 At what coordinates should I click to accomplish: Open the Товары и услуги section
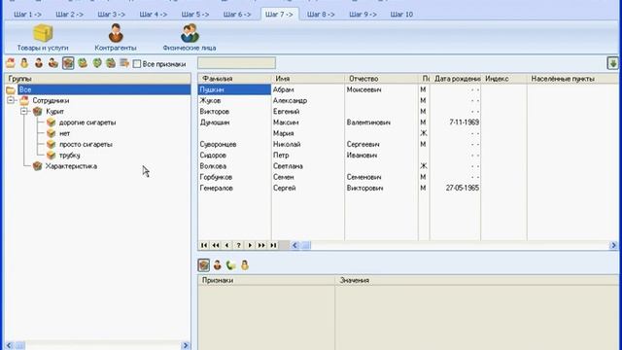tap(43, 38)
